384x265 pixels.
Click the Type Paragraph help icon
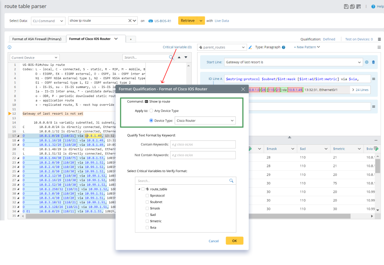pyautogui.click(x=284, y=47)
